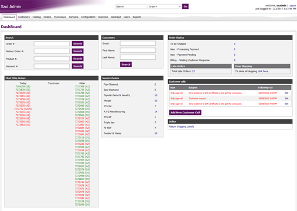Open Parijat vendor order count

[156, 101]
